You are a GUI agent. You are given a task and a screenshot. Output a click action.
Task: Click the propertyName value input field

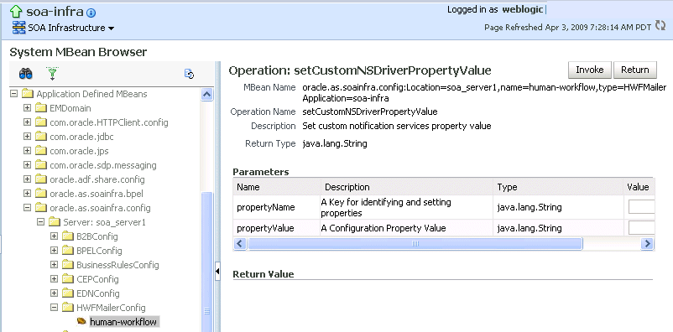point(642,207)
